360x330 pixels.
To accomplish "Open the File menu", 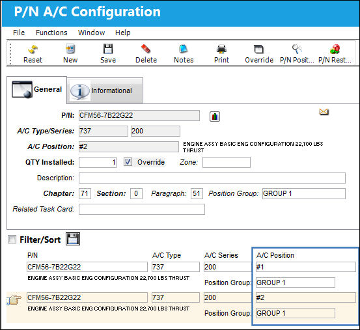I will point(19,33).
